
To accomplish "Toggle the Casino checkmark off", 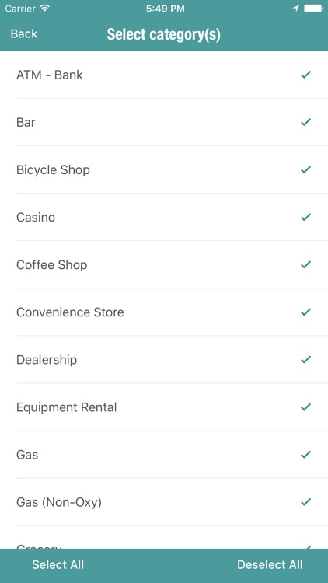I will pos(305,217).
